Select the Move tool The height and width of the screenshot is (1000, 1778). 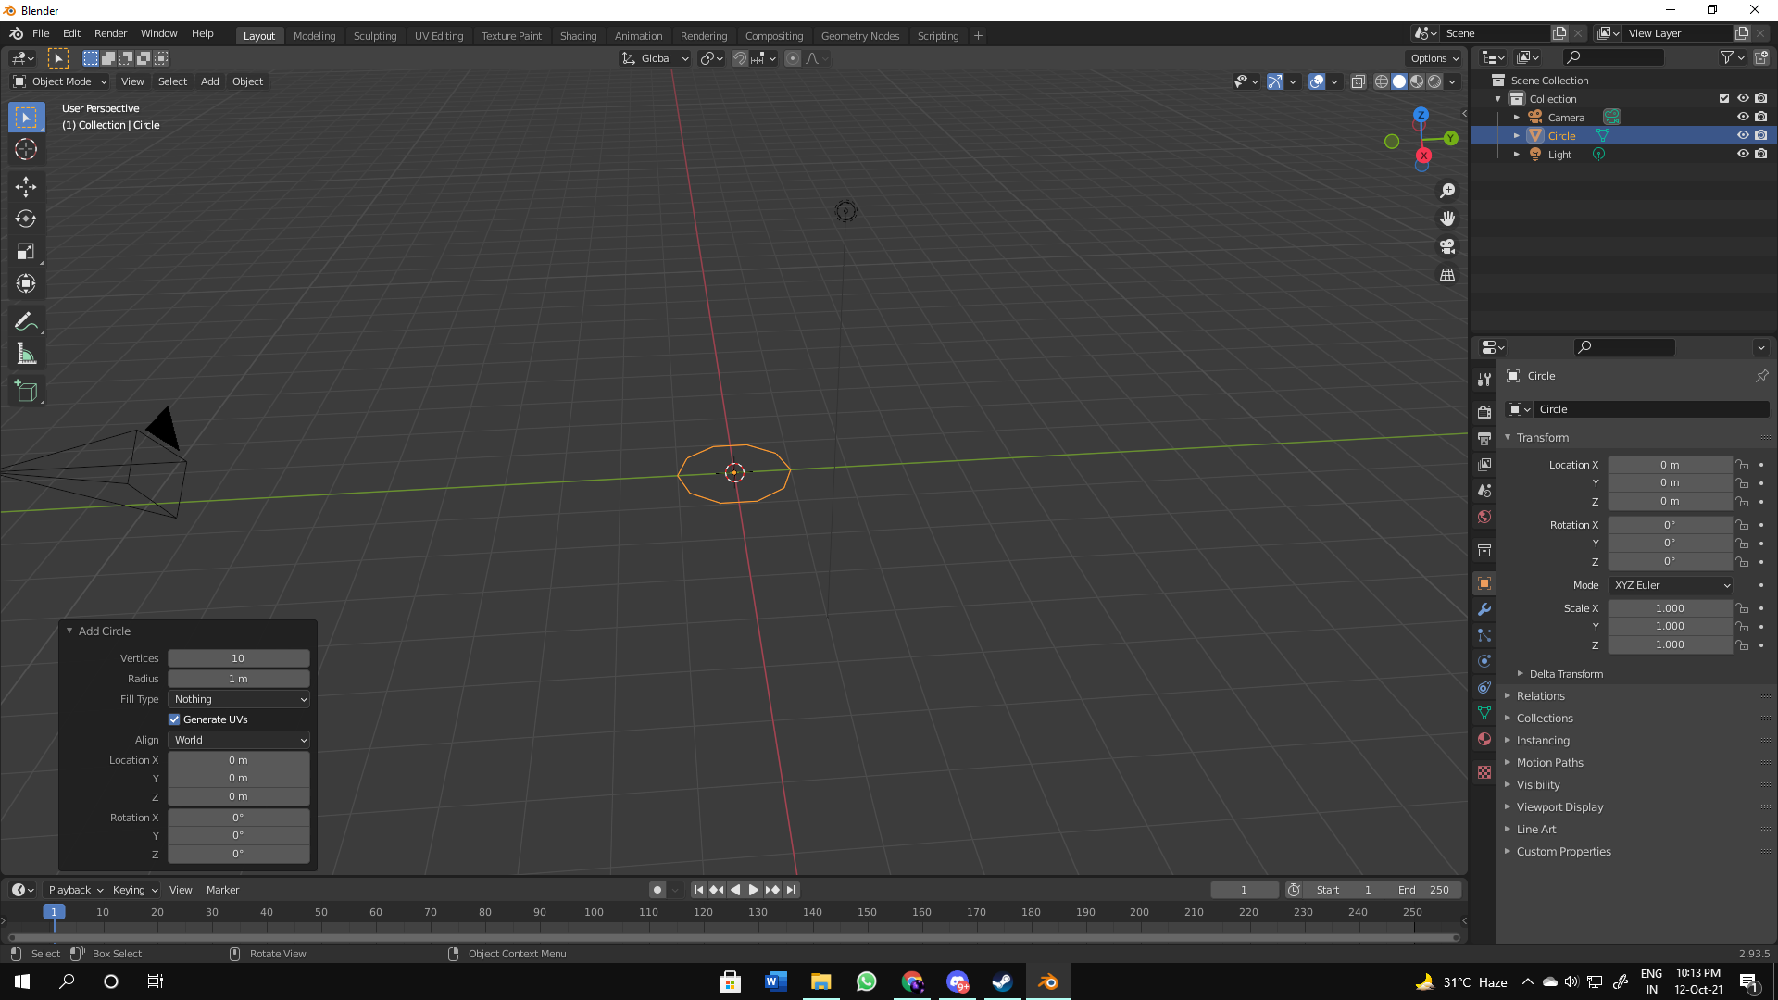26,187
